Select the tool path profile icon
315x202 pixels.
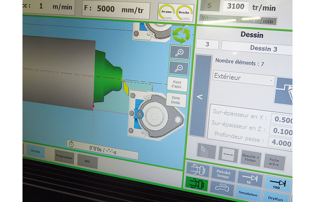[x=284, y=90]
